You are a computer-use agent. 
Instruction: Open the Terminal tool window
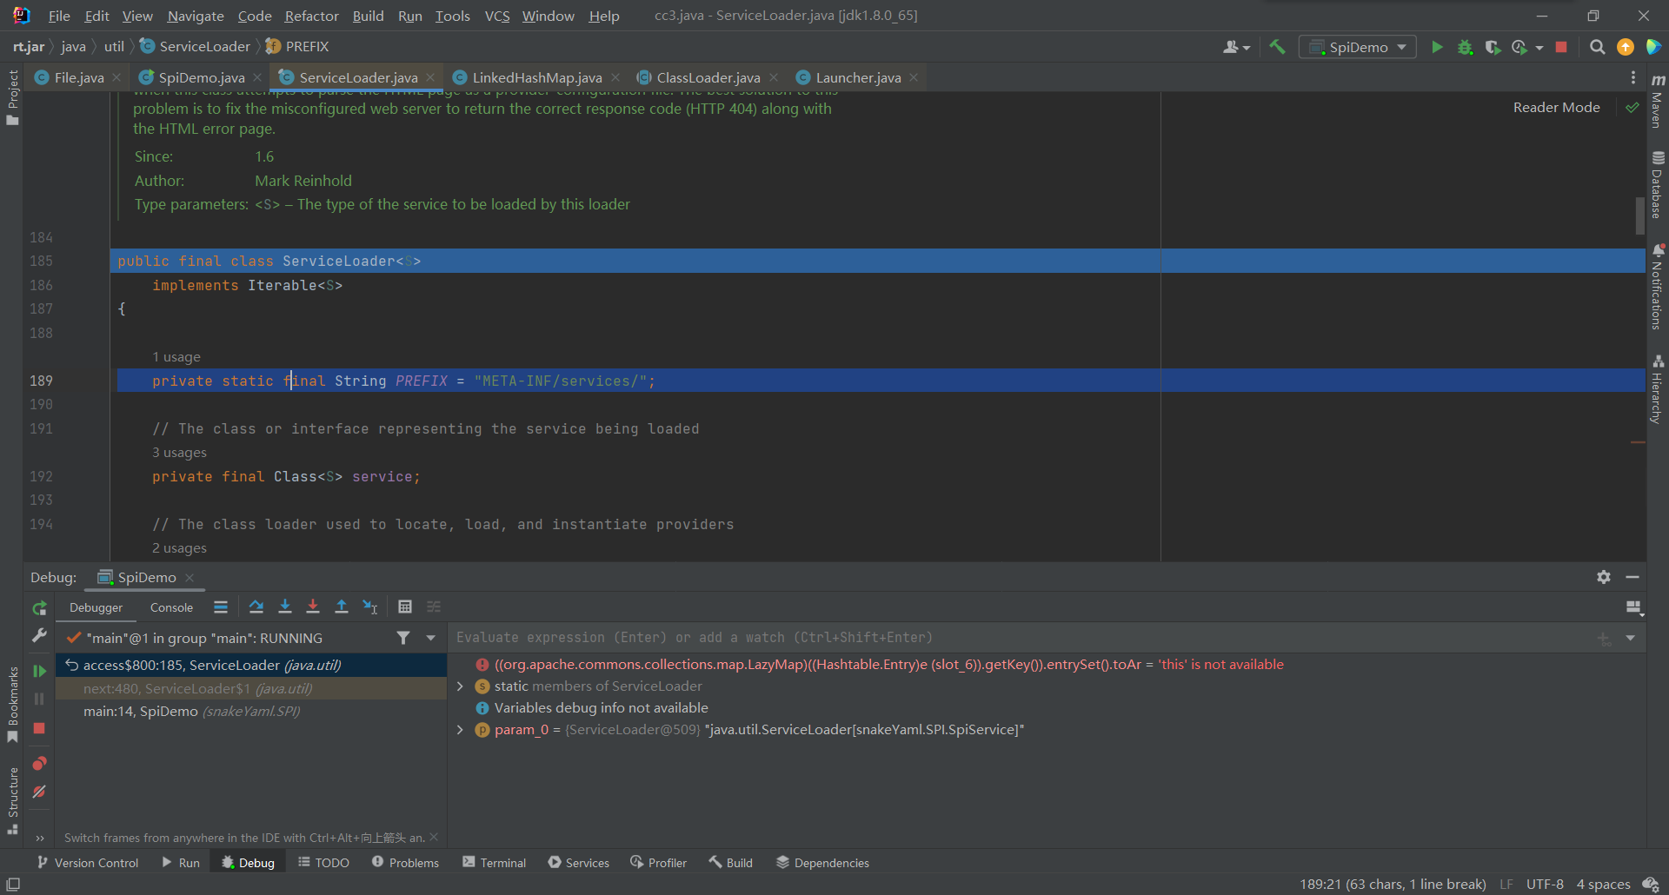click(x=494, y=863)
